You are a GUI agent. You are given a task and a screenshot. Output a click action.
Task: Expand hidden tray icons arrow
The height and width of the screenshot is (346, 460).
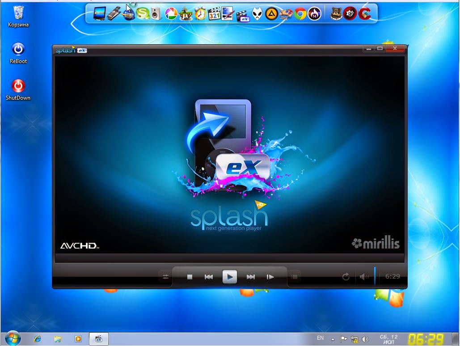pyautogui.click(x=333, y=340)
